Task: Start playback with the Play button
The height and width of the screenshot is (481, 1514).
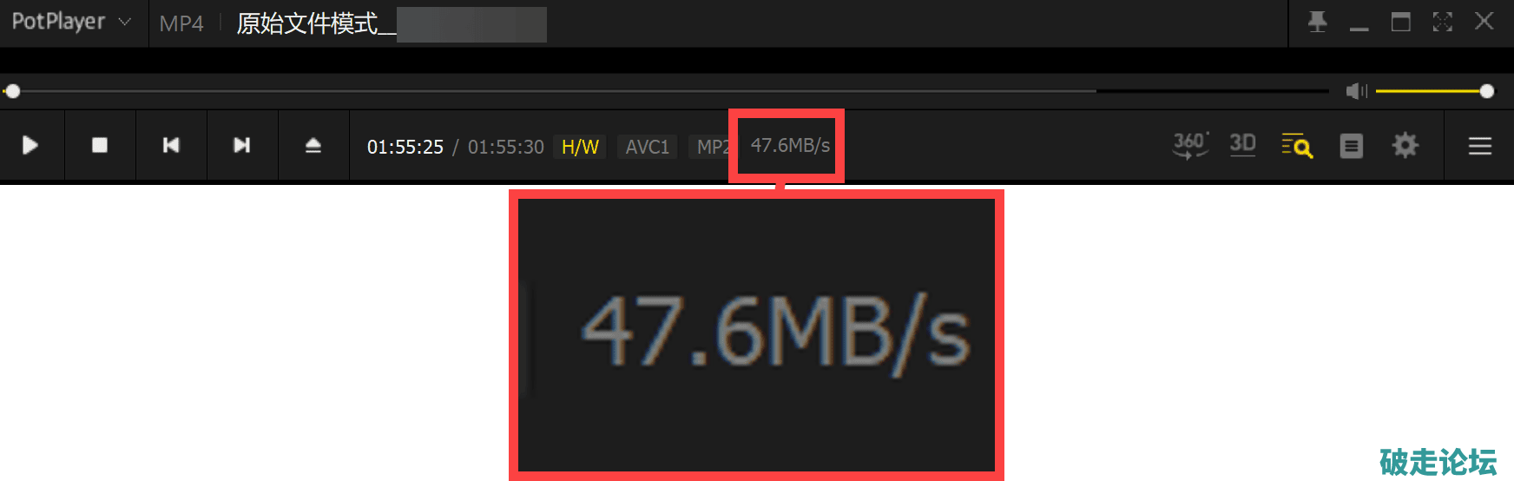Action: 30,145
